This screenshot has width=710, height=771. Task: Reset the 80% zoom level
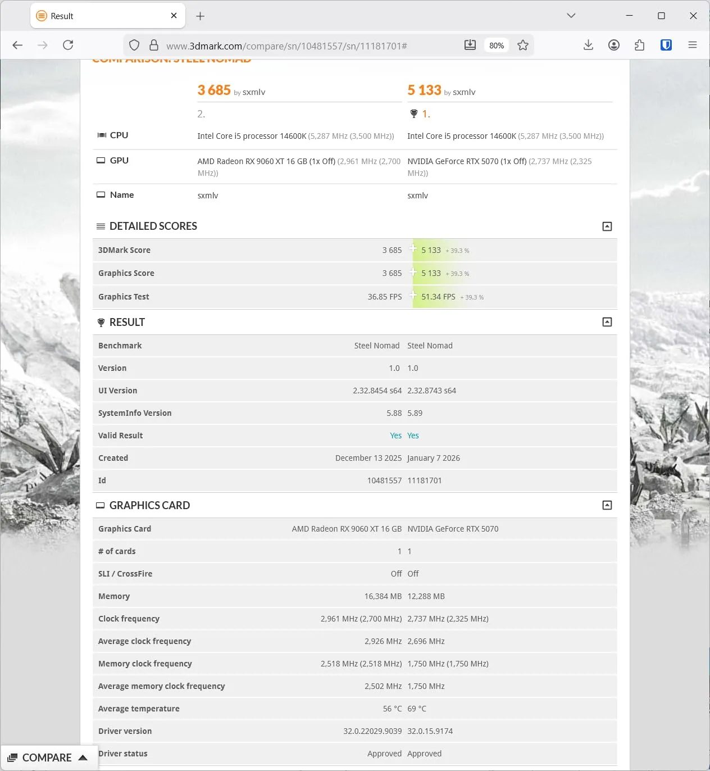pyautogui.click(x=497, y=46)
